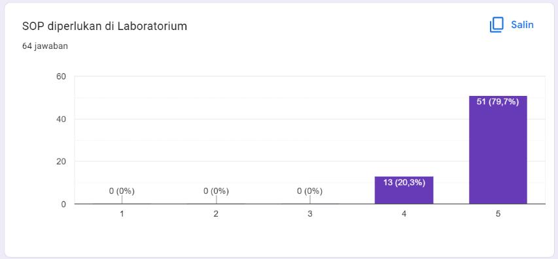Click the 51 (79,7%) data label
Screen dimensions: 558x259
(x=498, y=102)
